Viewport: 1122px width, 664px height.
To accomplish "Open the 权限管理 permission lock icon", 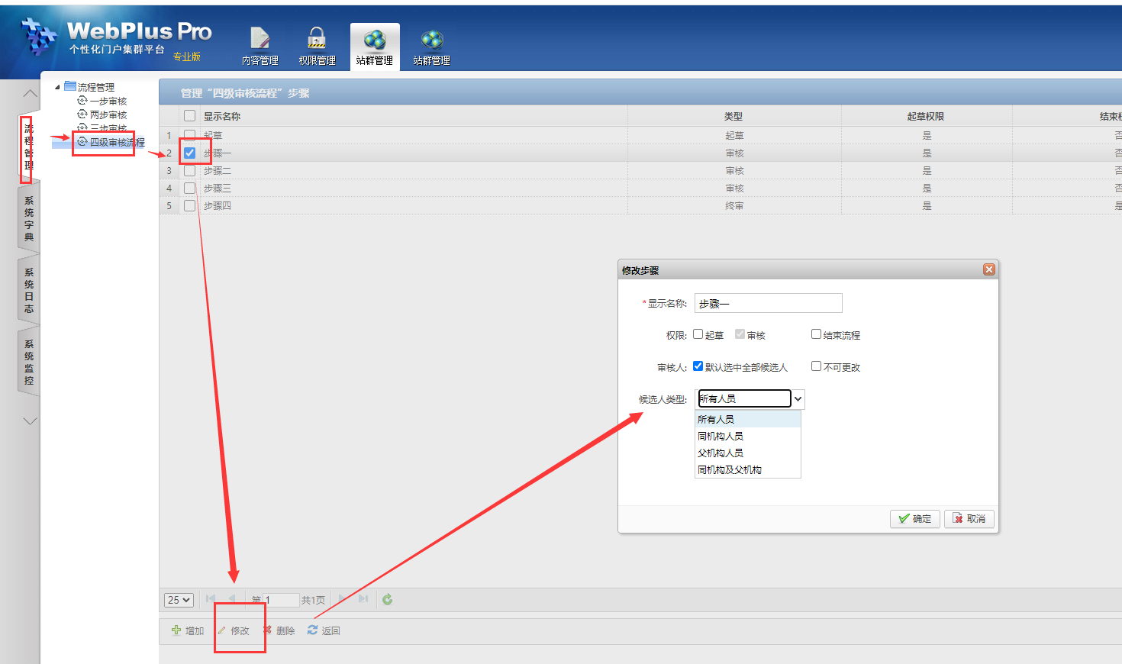I will click(317, 39).
